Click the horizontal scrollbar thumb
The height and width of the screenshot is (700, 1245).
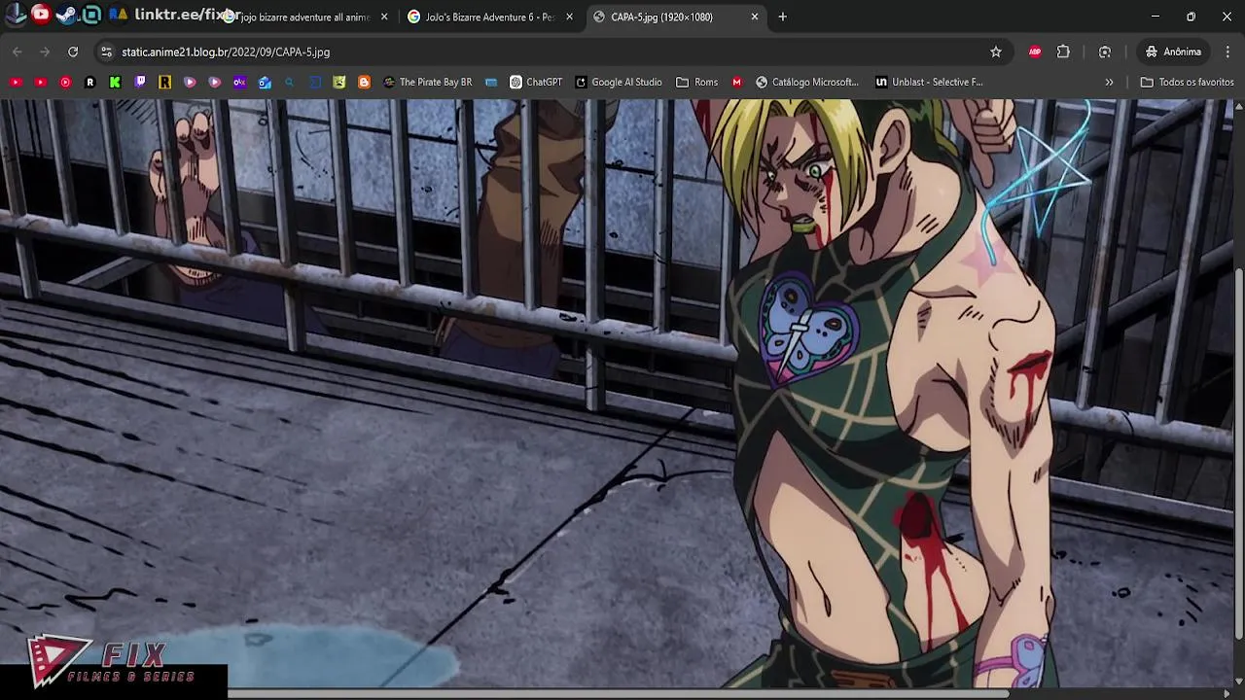click(618, 693)
